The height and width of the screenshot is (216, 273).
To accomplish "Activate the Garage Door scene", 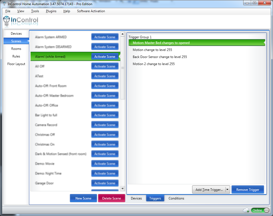I will (x=105, y=183).
